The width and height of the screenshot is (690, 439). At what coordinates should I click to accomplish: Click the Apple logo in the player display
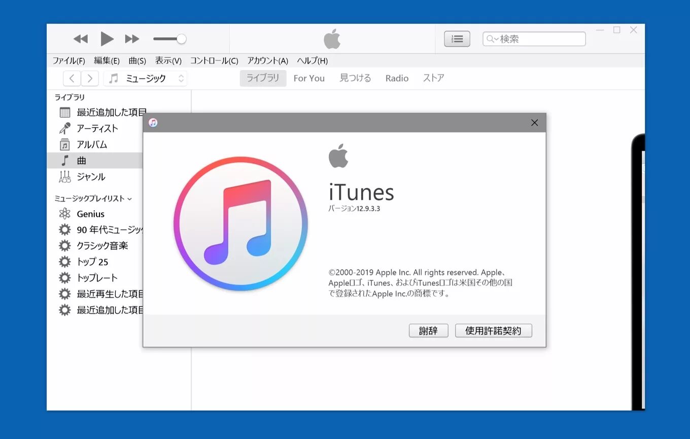[x=332, y=39]
